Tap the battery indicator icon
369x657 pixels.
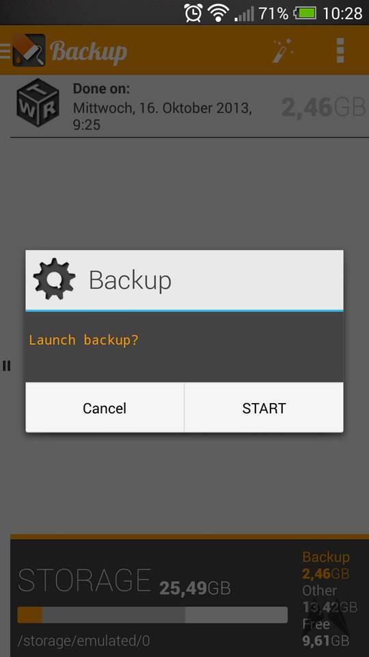coord(305,13)
